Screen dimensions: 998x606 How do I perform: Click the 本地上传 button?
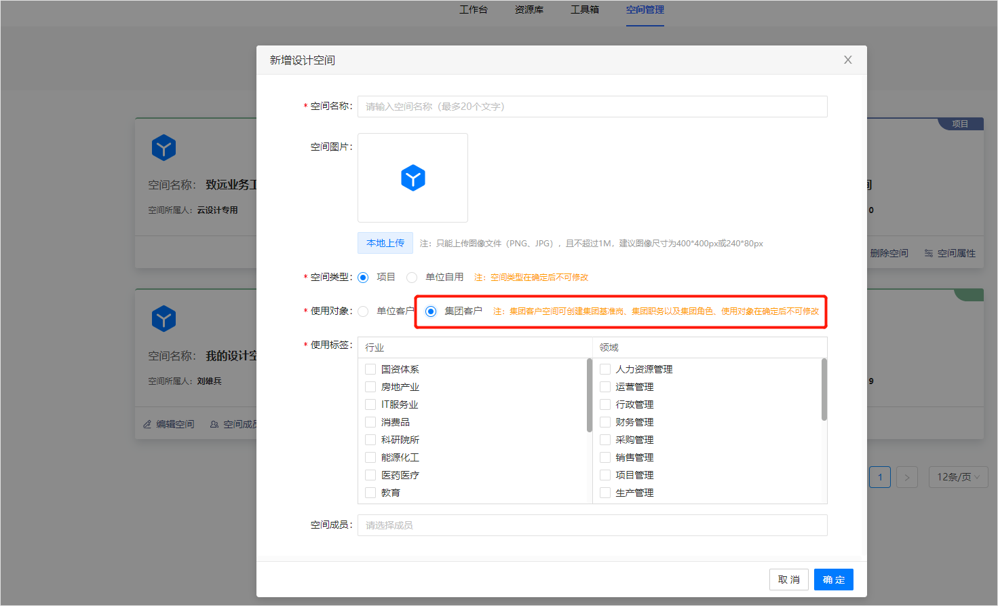pos(385,243)
